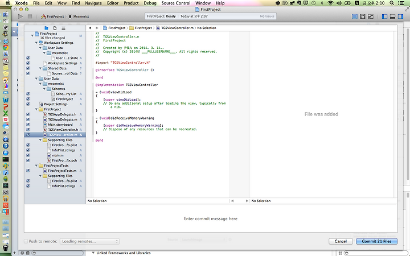This screenshot has height=256, width=410.
Task: Open Spotlight search in the menu bar
Action: 392,3
